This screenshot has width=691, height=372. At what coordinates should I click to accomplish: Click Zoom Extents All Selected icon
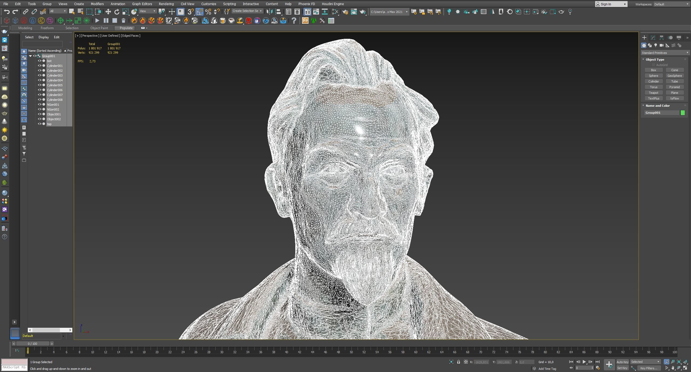[x=685, y=362]
